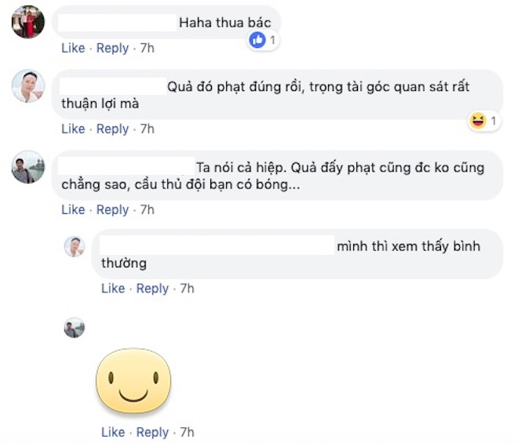
Task: Click the laughing emoji reaction on the referee comment
Action: pos(476,120)
